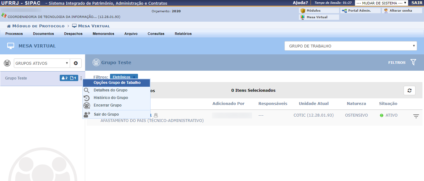The image size is (424, 181).
Task: Click Alterar senha shortcut
Action: pos(401,11)
